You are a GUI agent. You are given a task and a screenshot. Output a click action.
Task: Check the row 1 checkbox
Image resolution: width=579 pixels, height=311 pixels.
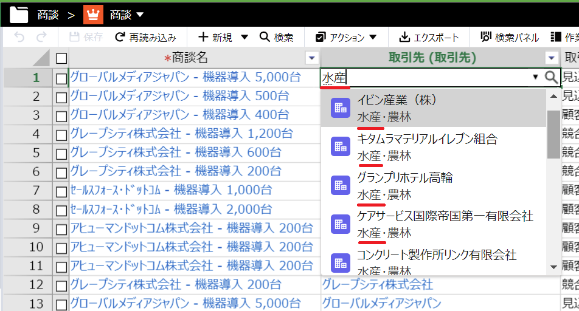(61, 78)
